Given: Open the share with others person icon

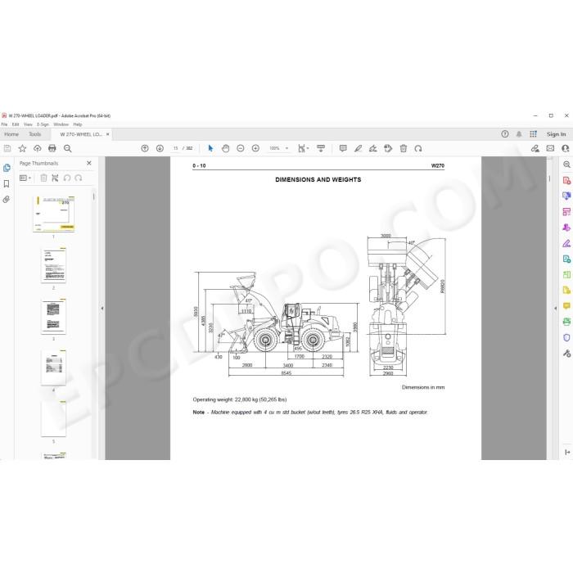Looking at the screenshot, I should click(x=566, y=148).
